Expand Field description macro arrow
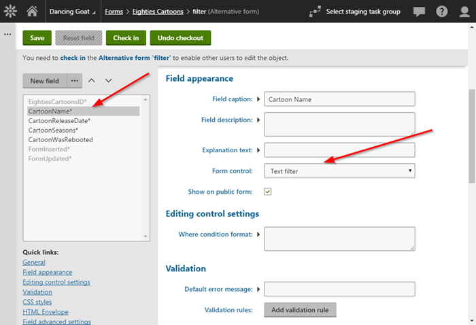 pyautogui.click(x=258, y=120)
